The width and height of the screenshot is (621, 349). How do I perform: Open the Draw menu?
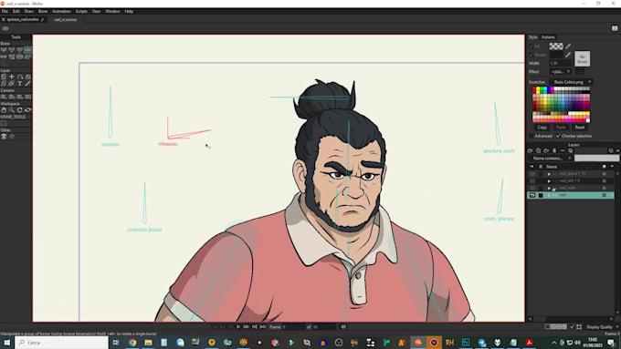28,12
